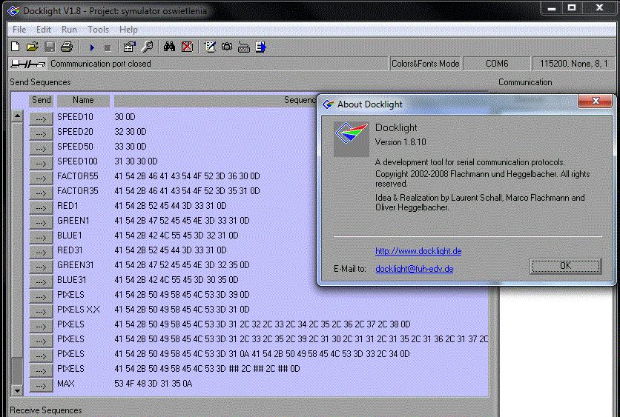Screen dimensions: 620x417
Task: Close the About Docklight dialog
Action: 596,101
